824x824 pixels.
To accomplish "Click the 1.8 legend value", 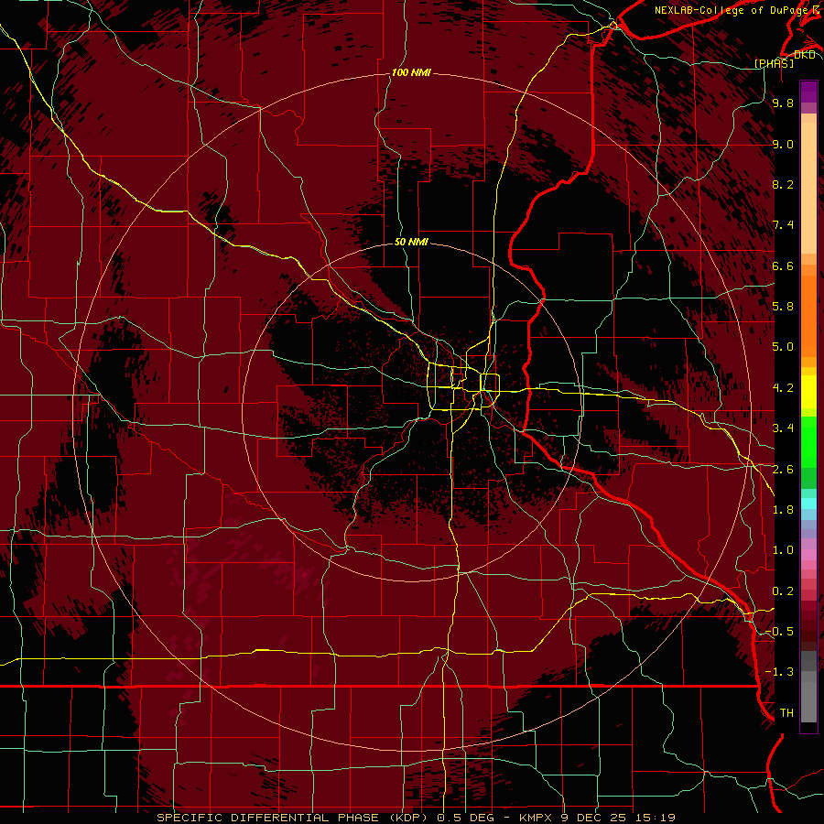I will pos(783,510).
